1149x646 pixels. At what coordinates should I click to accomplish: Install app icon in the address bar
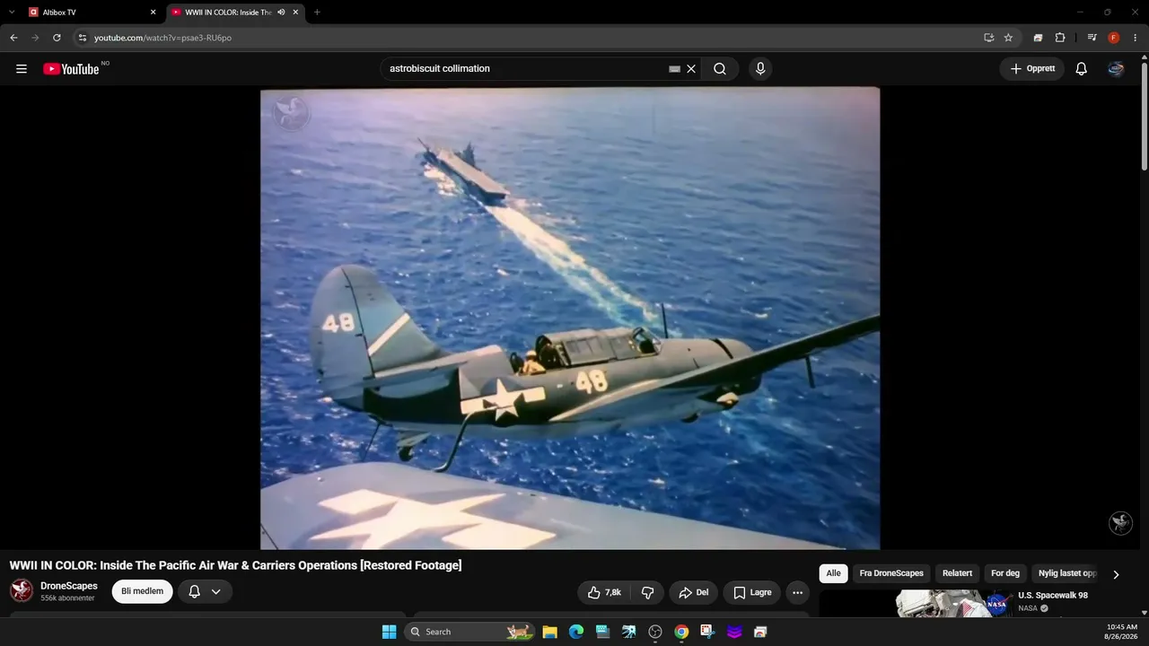coord(988,38)
